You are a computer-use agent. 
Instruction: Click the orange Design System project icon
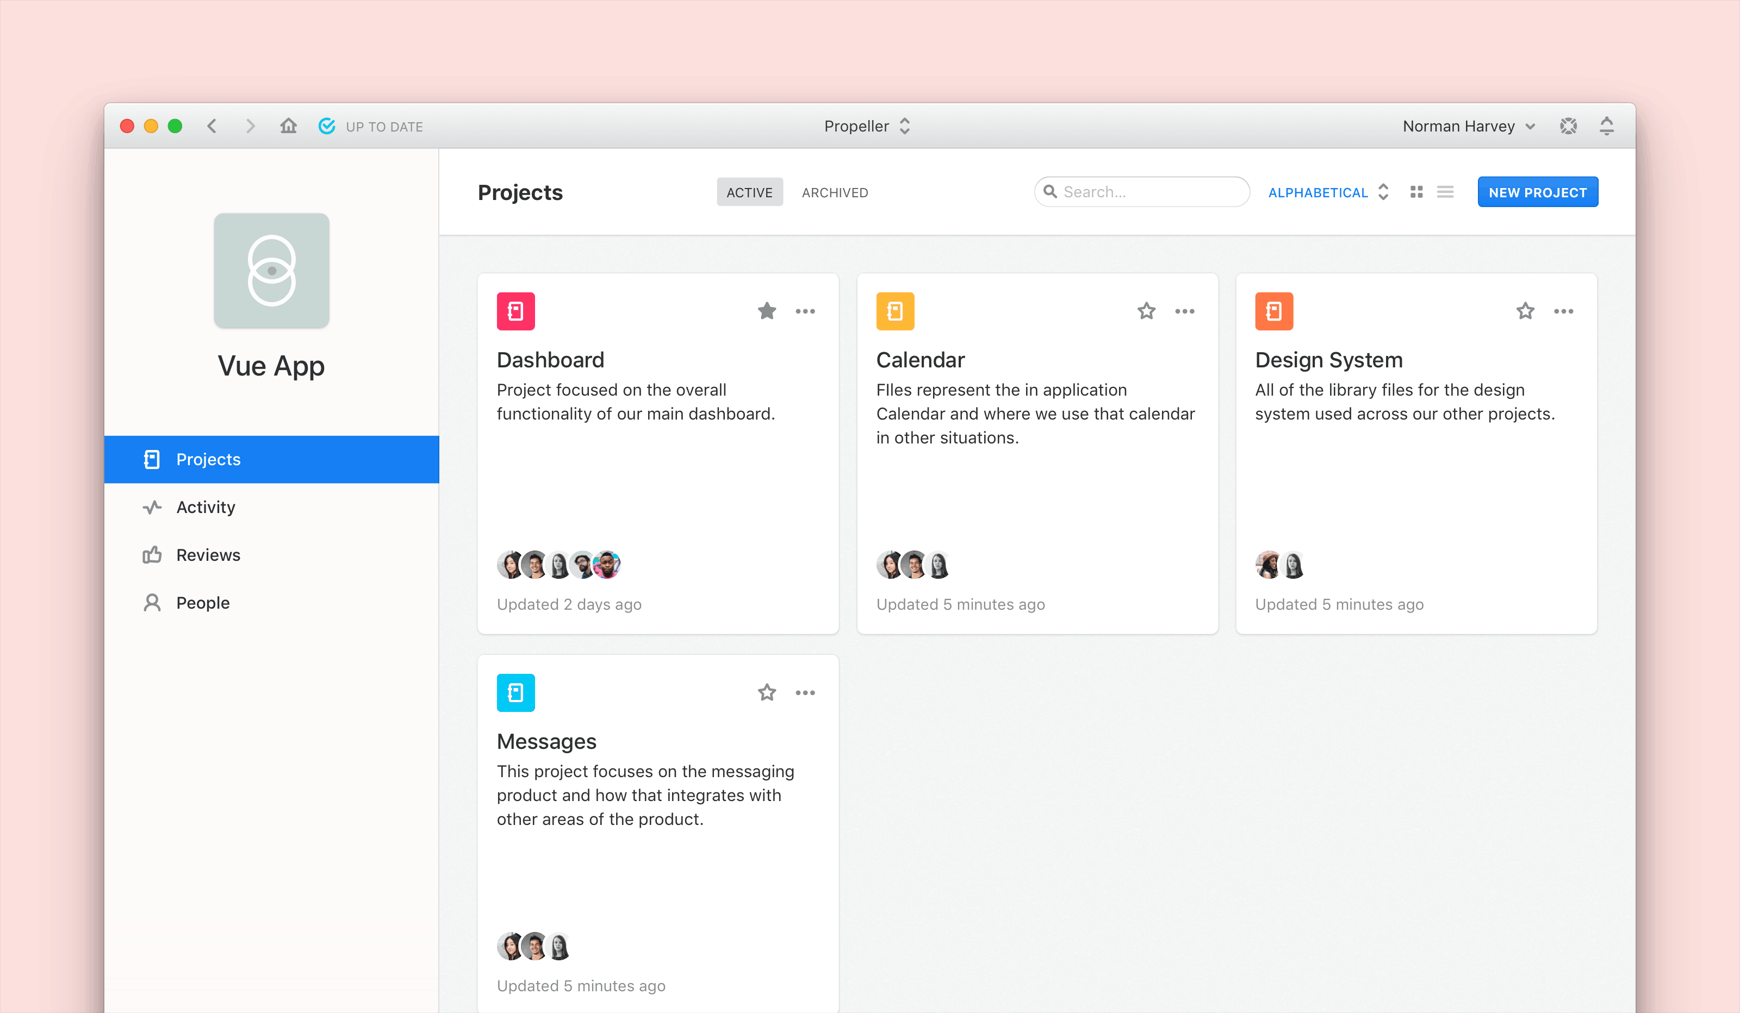pos(1274,311)
